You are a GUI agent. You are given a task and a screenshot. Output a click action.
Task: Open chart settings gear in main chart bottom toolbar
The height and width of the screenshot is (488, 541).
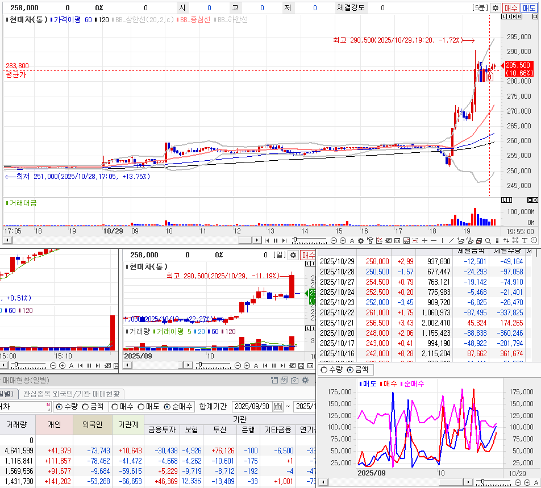[x=361, y=240]
